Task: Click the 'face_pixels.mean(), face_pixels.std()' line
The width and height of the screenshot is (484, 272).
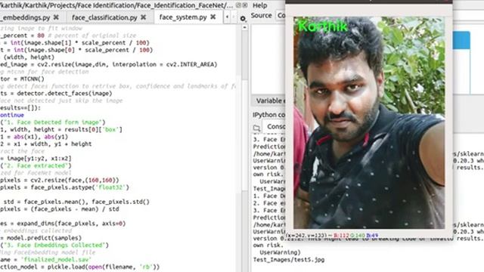Action: (x=75, y=202)
